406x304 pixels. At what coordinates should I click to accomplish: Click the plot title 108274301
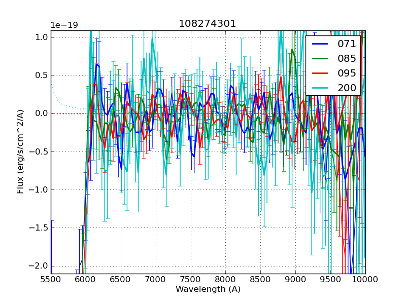click(x=208, y=24)
